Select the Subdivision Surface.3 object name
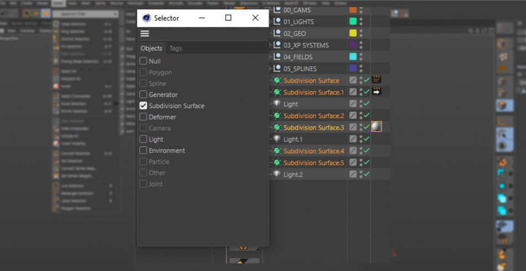The height and width of the screenshot is (271, 526). click(x=313, y=128)
